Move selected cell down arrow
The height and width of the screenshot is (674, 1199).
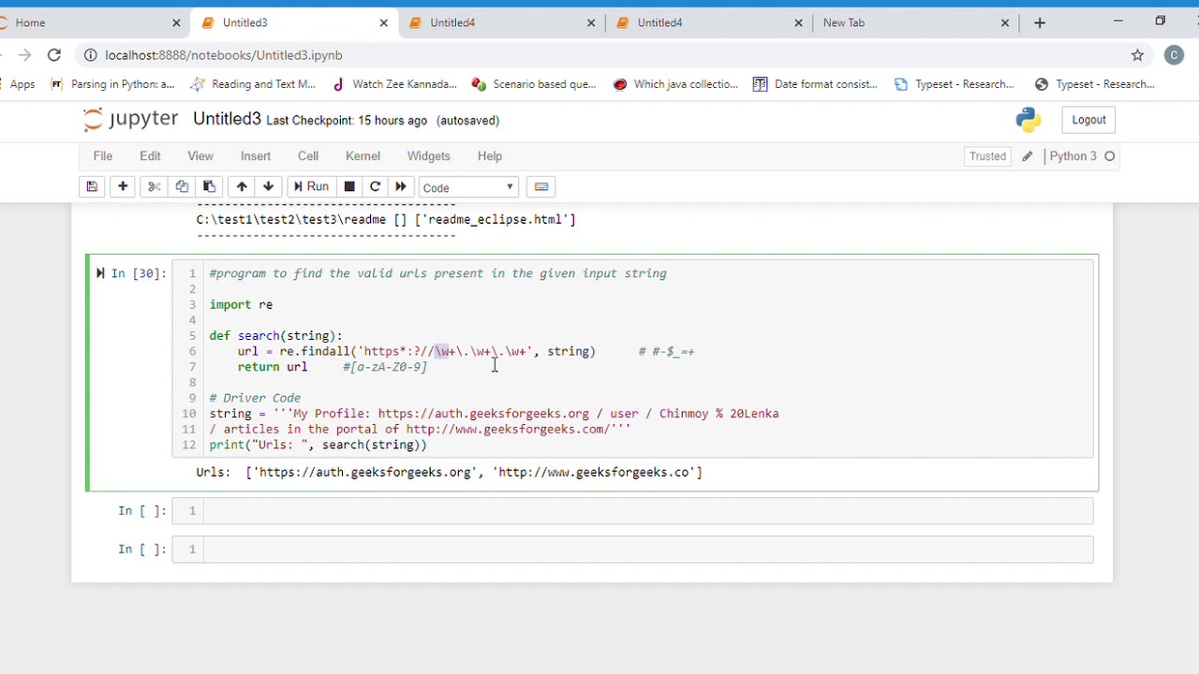click(268, 187)
